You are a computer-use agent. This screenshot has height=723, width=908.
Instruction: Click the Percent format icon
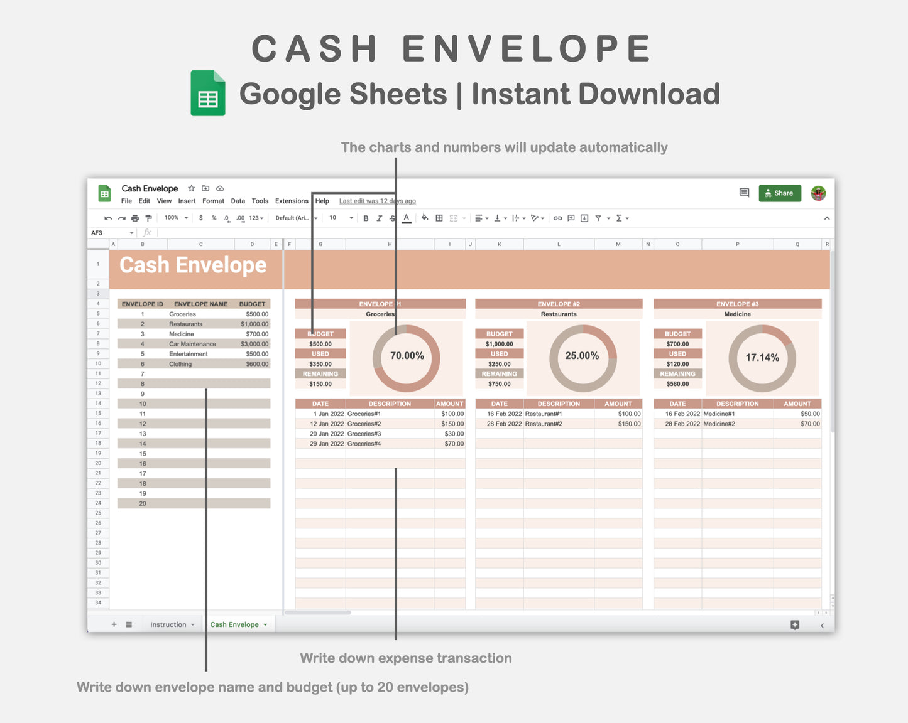click(x=213, y=218)
